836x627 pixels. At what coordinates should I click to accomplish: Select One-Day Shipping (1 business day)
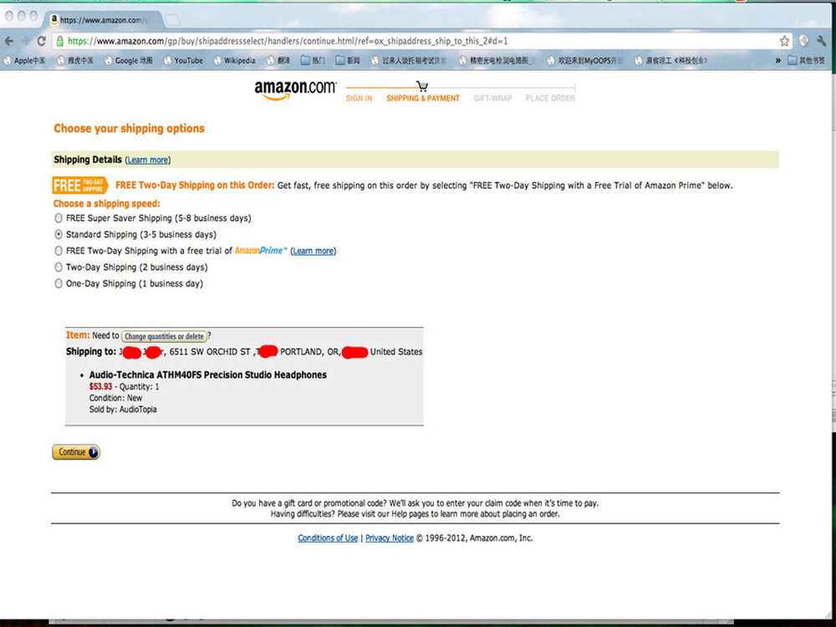(x=59, y=283)
